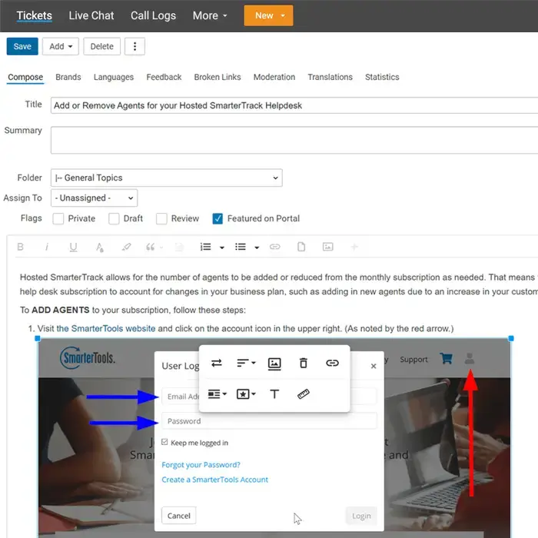Switch to Compose tab
This screenshot has width=538, height=538.
[25, 77]
